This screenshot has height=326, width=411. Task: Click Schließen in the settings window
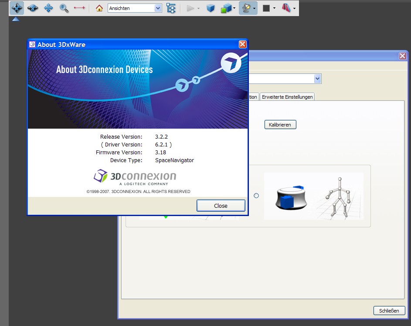tap(389, 311)
